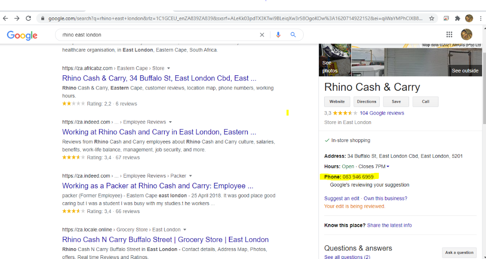This screenshot has width=486, height=259.
Task: Click the address bar URL
Action: pyautogui.click(x=235, y=18)
